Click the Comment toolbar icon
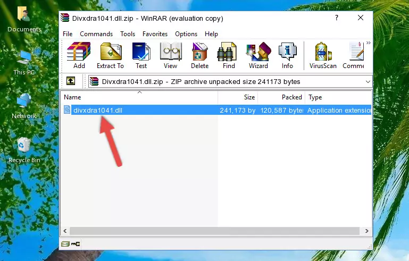The width and height of the screenshot is (409, 261). tap(354, 55)
